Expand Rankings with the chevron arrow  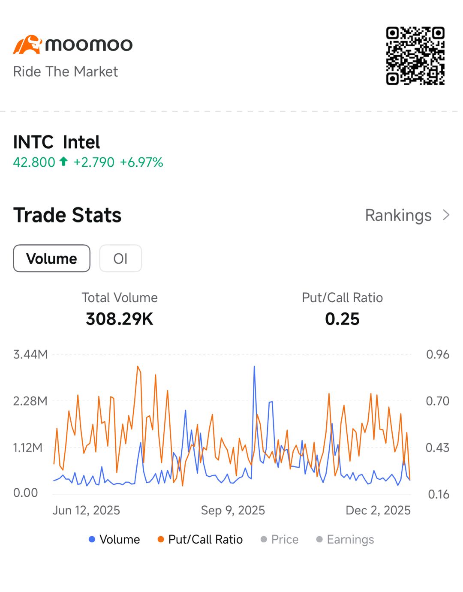click(446, 215)
